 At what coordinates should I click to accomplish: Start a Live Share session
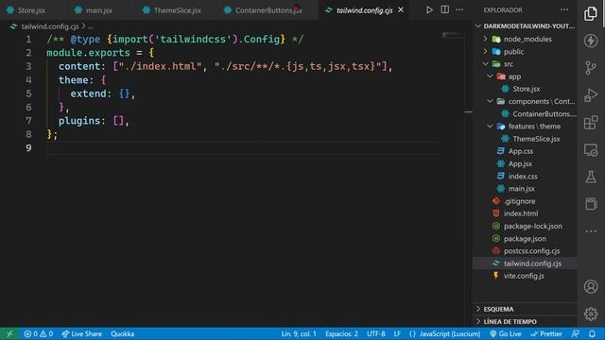(82, 333)
